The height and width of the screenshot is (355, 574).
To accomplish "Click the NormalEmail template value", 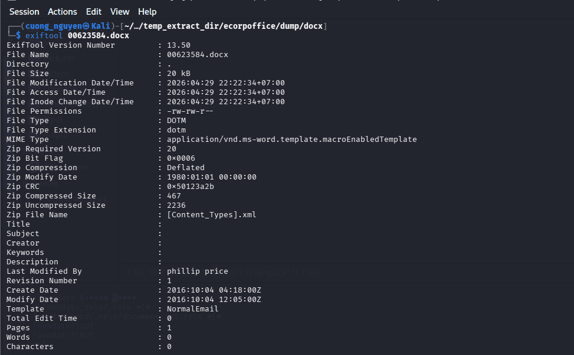I will tap(192, 308).
